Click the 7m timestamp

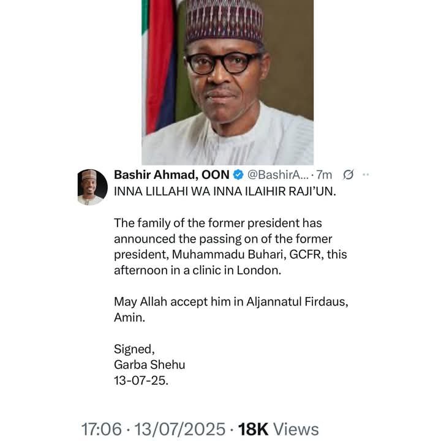tap(325, 175)
